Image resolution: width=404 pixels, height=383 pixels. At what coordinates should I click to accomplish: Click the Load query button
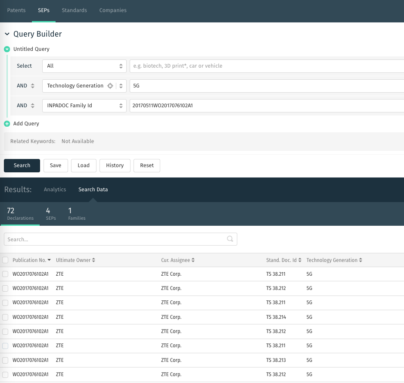84,165
